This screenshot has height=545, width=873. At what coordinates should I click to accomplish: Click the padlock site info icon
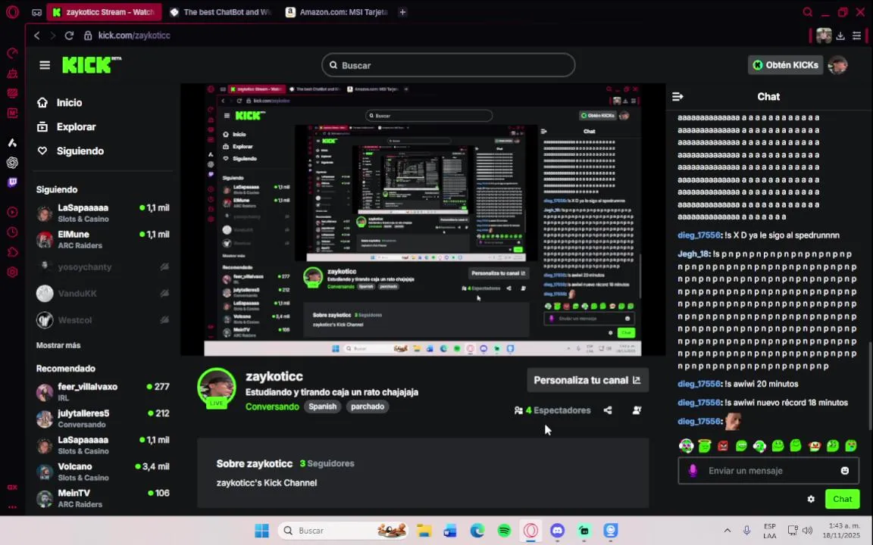(88, 36)
